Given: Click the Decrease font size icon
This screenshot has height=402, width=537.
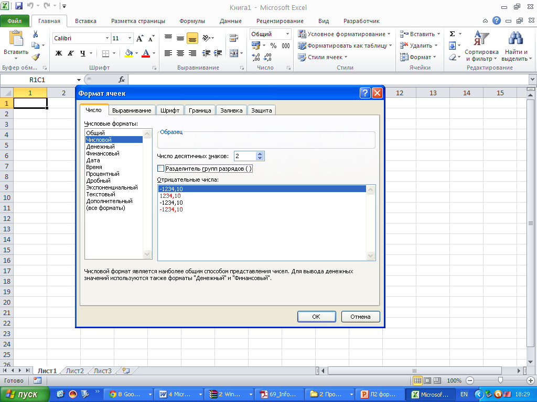Looking at the screenshot, I should tap(151, 38).
